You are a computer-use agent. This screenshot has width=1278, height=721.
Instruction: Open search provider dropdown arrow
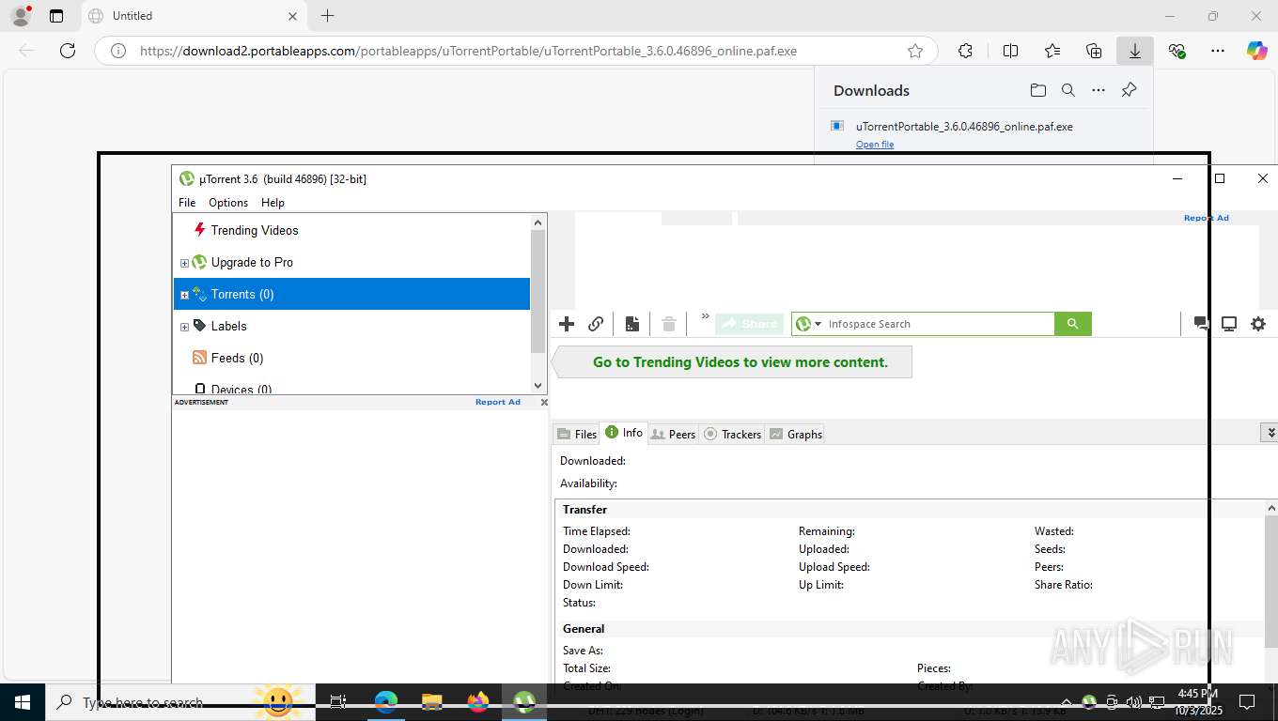tap(818, 324)
